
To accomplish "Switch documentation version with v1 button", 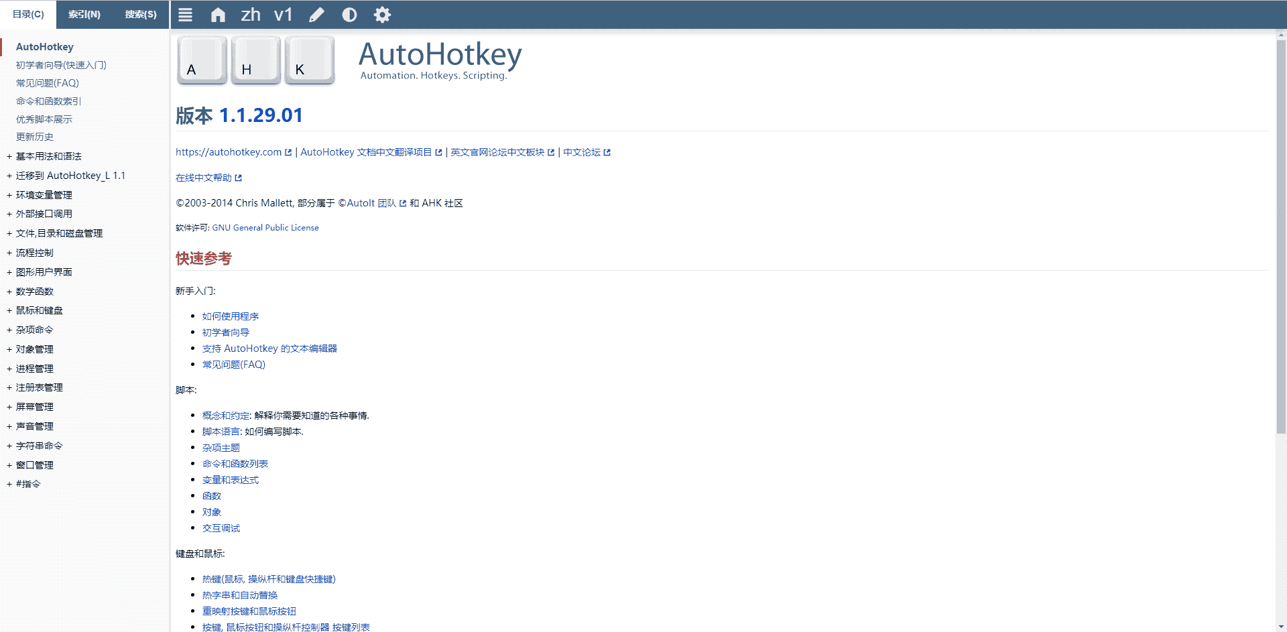I will pos(283,15).
